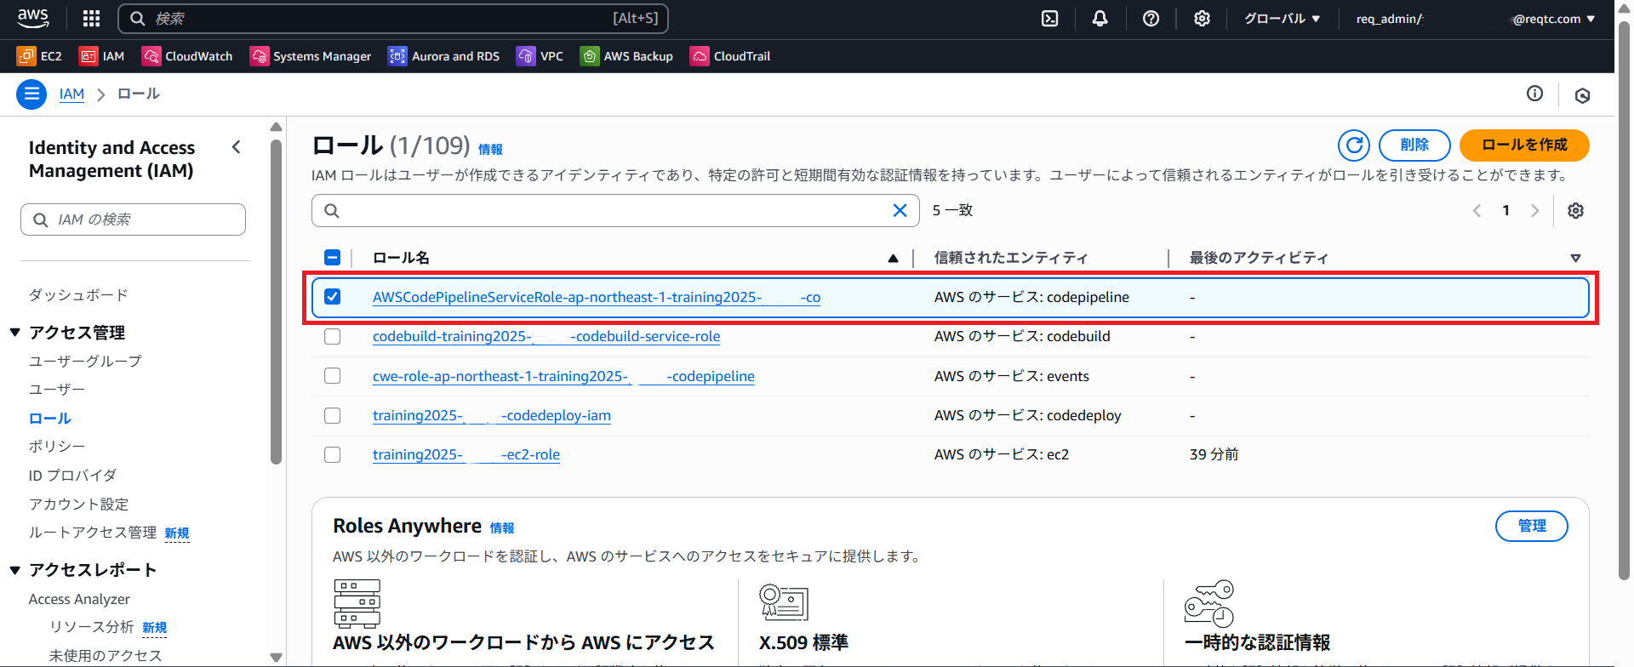1634x667 pixels.
Task: Uncheck AWSCodePipelineServiceRole row checkbox
Action: pyautogui.click(x=333, y=297)
